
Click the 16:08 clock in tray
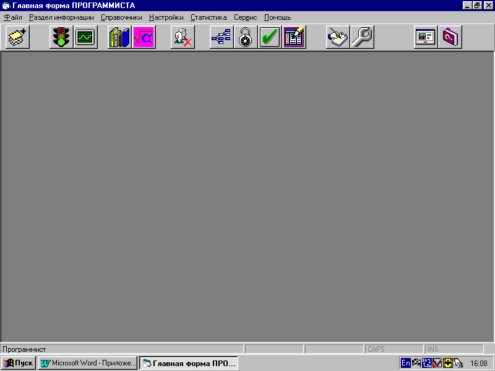479,364
